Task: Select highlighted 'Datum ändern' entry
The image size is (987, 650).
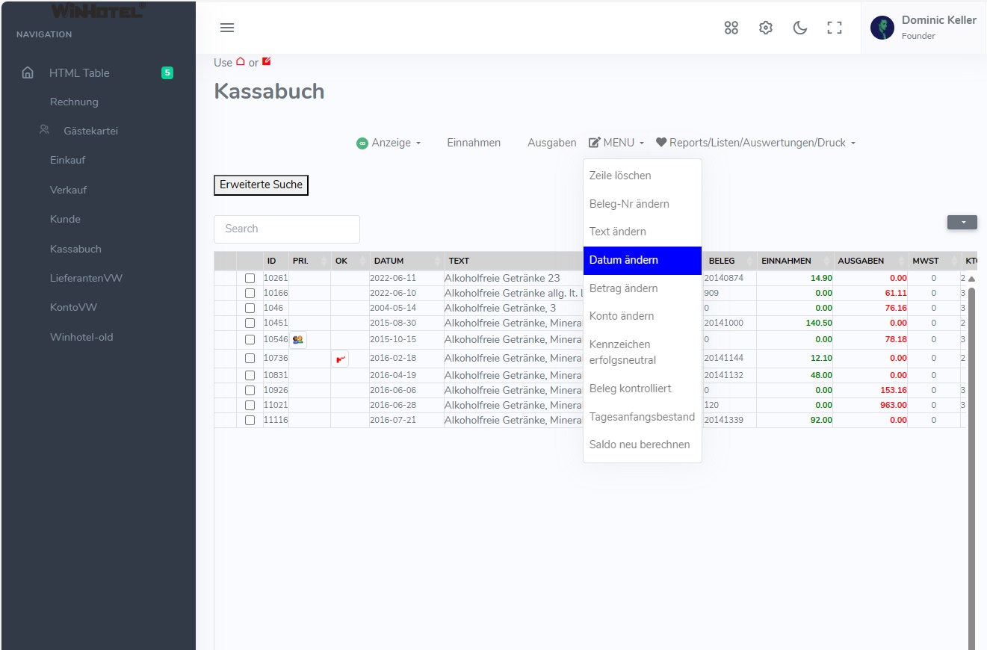Action: pyautogui.click(x=643, y=260)
